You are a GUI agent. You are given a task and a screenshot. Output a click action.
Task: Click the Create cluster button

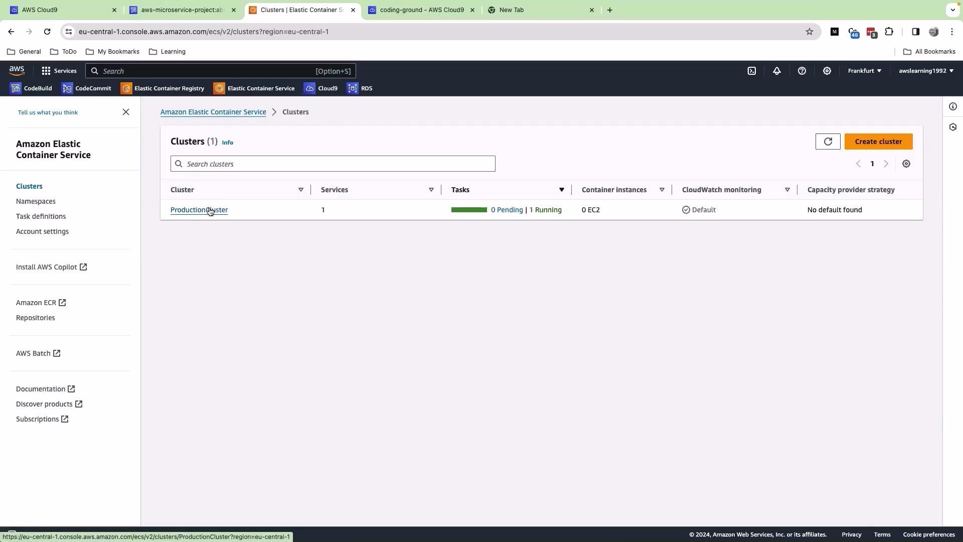[878, 142]
